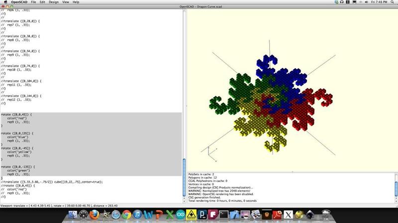Open the File menu

[x=33, y=2]
